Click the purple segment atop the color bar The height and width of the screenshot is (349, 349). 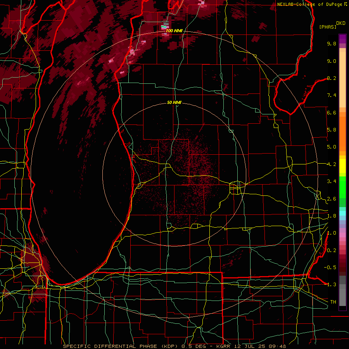(342, 39)
